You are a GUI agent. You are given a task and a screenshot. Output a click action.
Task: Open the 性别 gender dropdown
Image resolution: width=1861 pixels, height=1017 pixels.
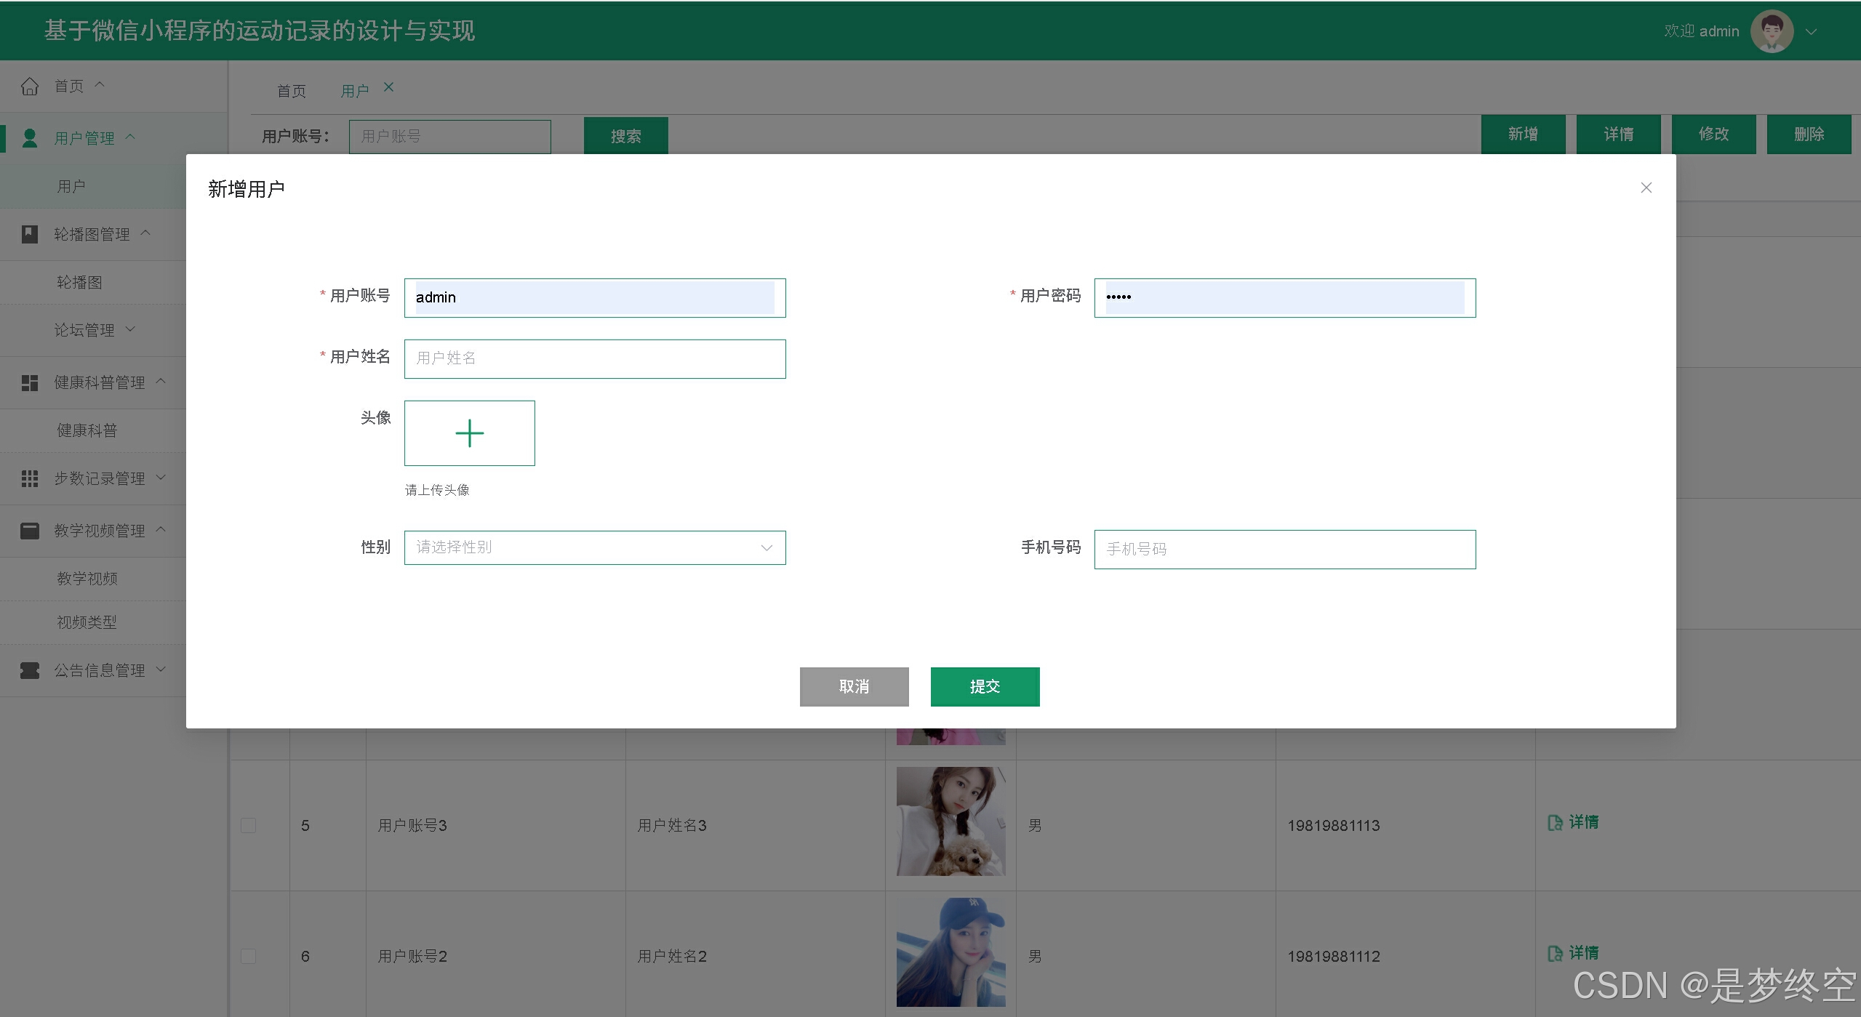coord(594,547)
